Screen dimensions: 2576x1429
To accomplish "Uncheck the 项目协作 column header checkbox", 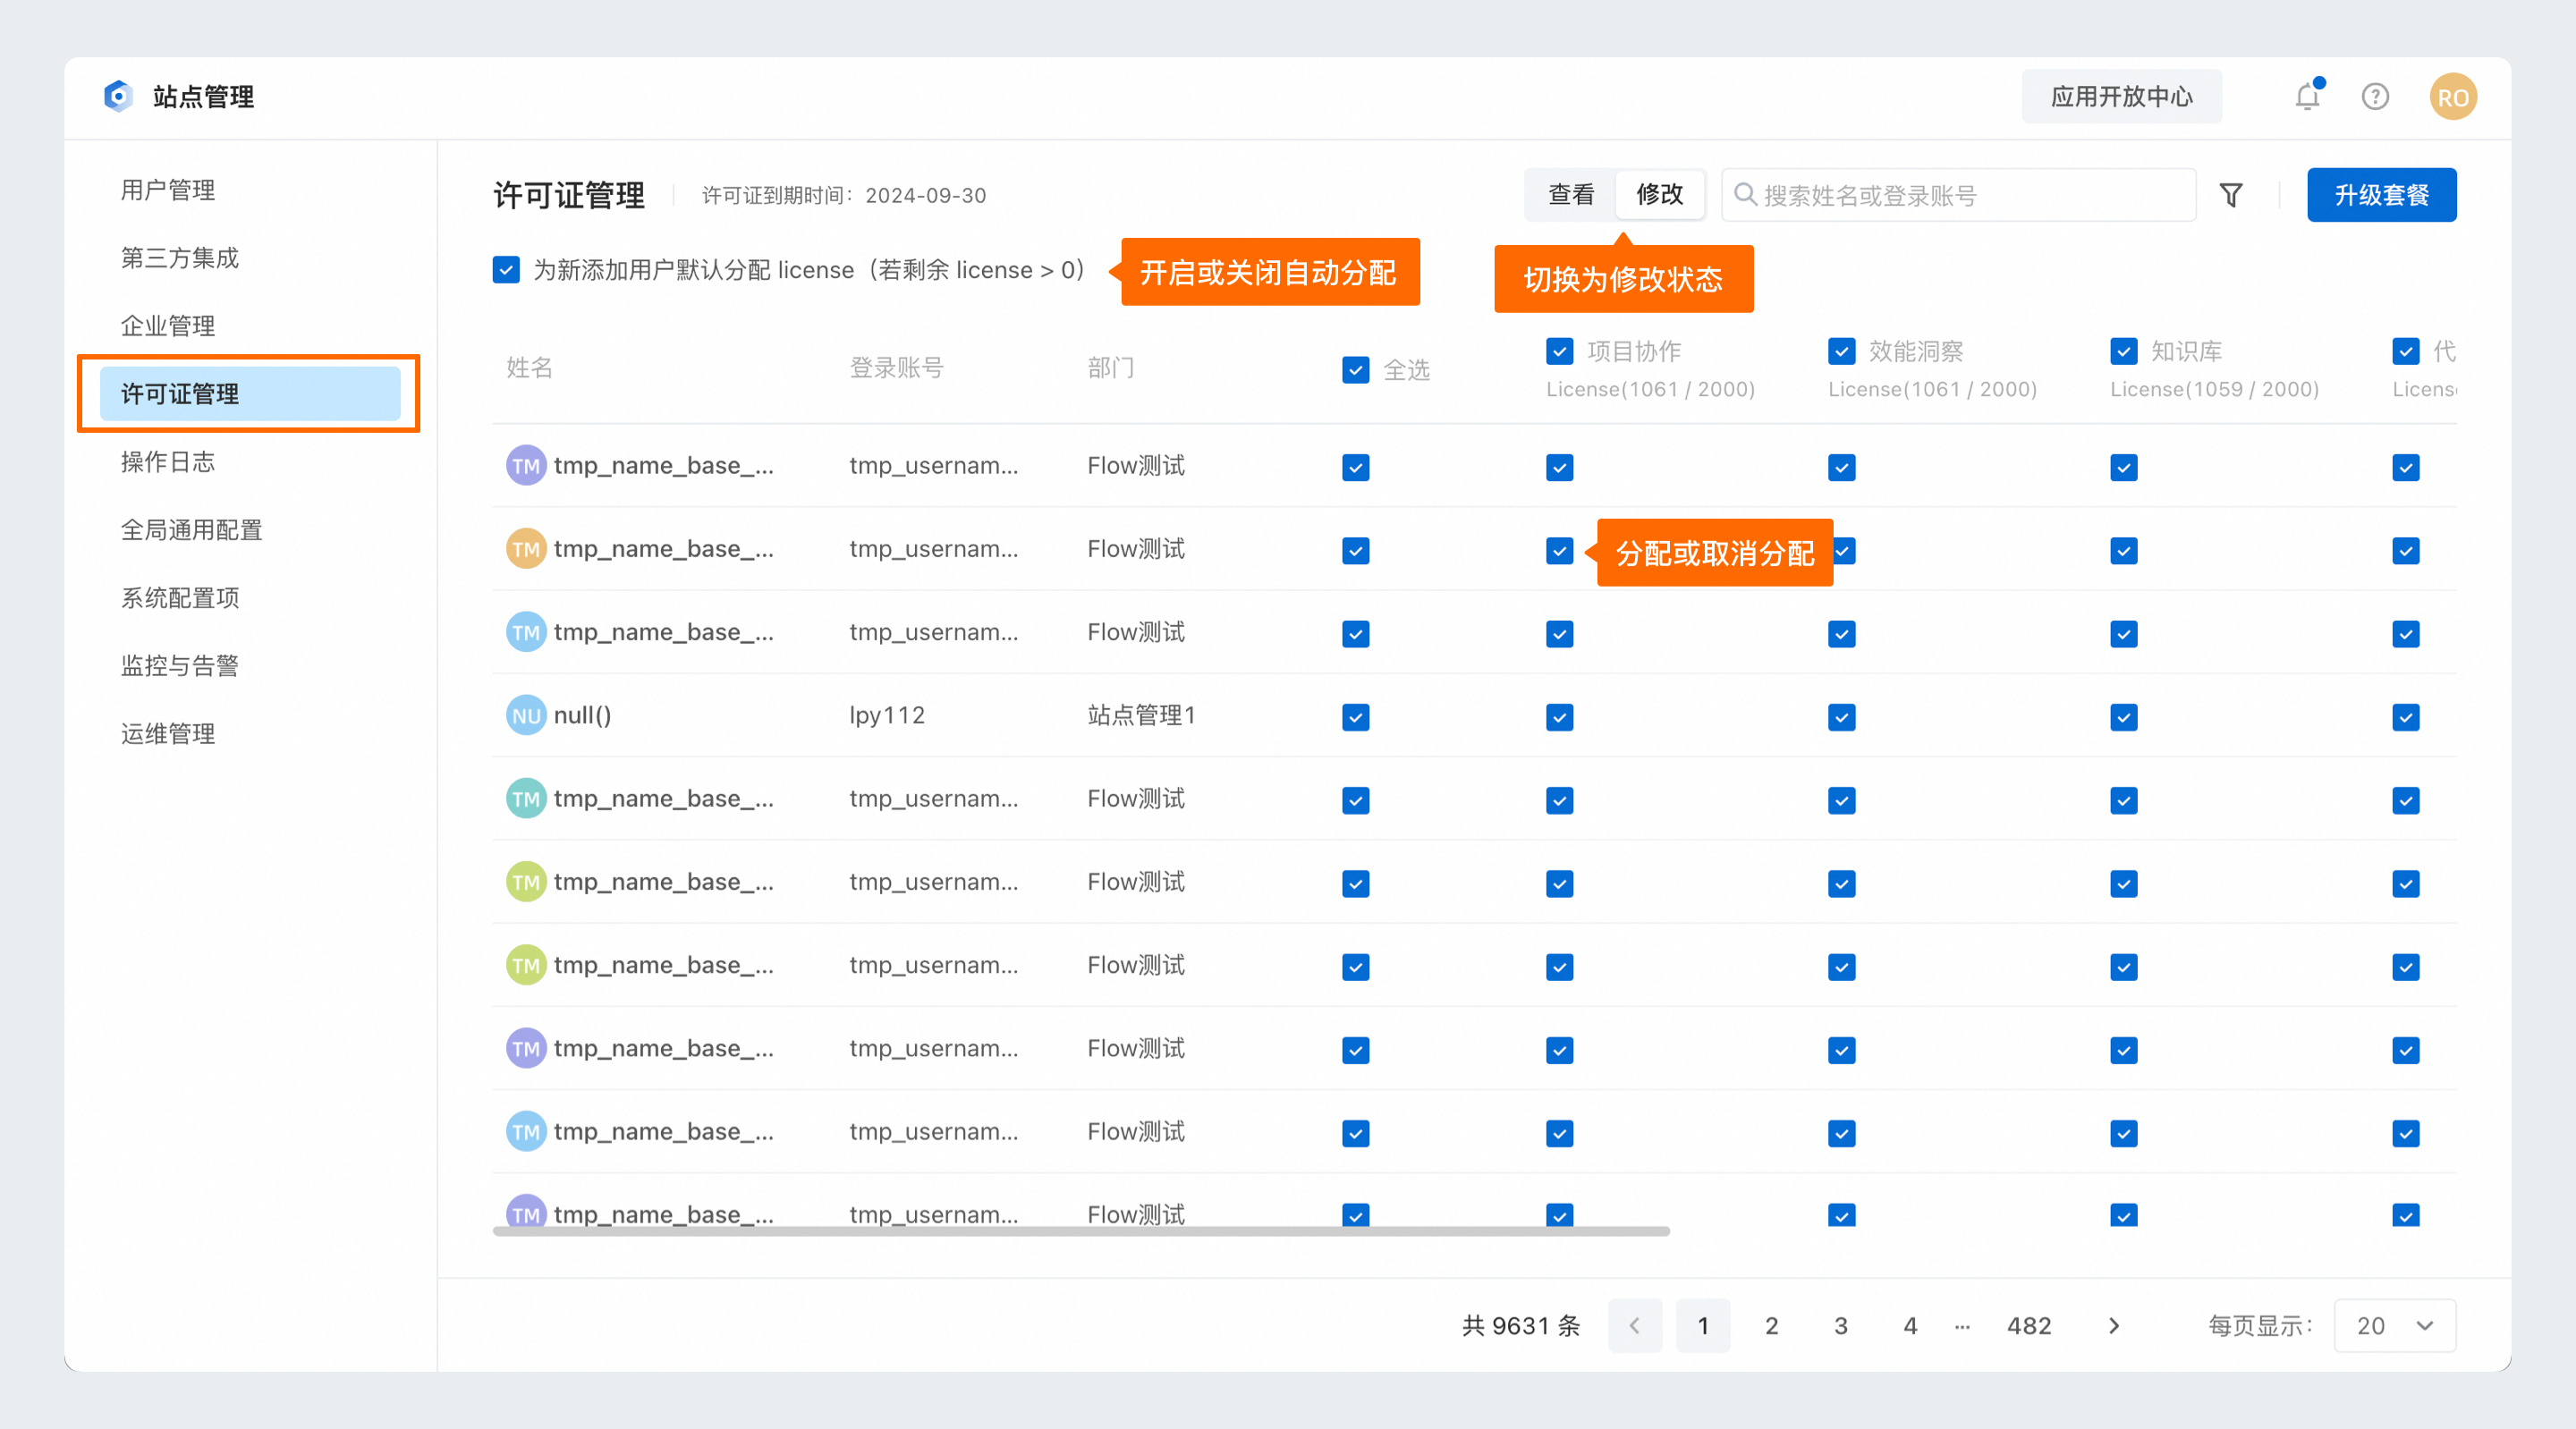I will click(x=1560, y=351).
